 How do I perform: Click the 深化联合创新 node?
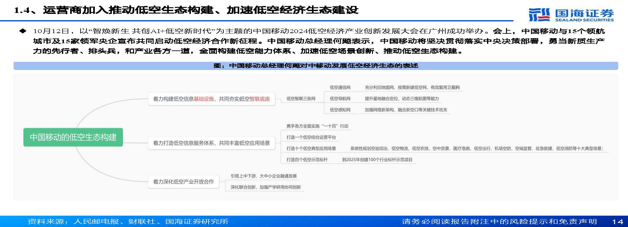click(x=265, y=187)
